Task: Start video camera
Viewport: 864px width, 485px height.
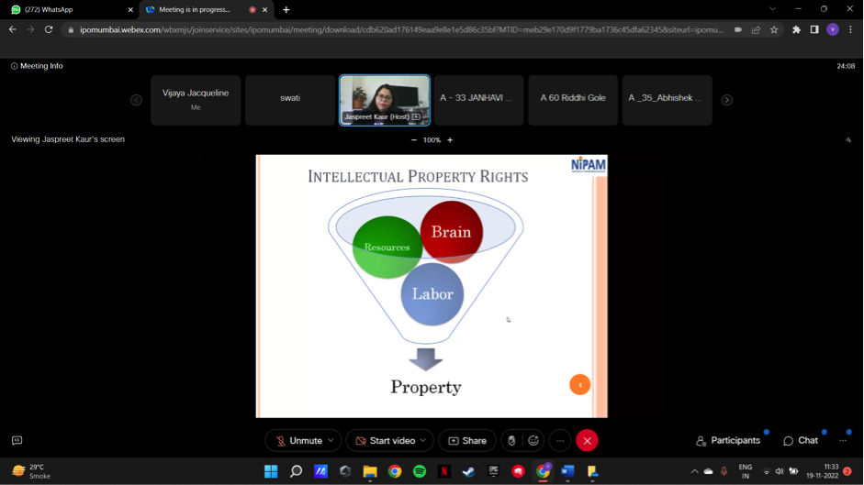Action: [384, 441]
